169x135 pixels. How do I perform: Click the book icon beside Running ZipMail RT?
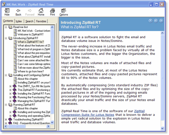[x=10, y=104]
